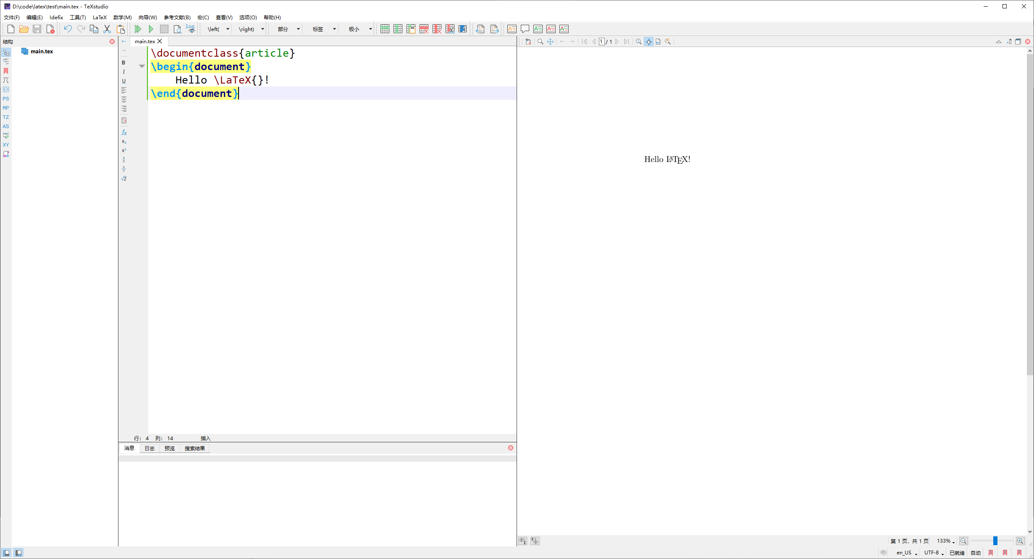This screenshot has height=559, width=1034.
Task: Stop compilation with the grey square icon
Action: click(164, 29)
